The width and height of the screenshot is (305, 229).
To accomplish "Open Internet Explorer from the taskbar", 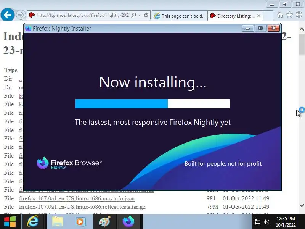I will click(33, 221).
